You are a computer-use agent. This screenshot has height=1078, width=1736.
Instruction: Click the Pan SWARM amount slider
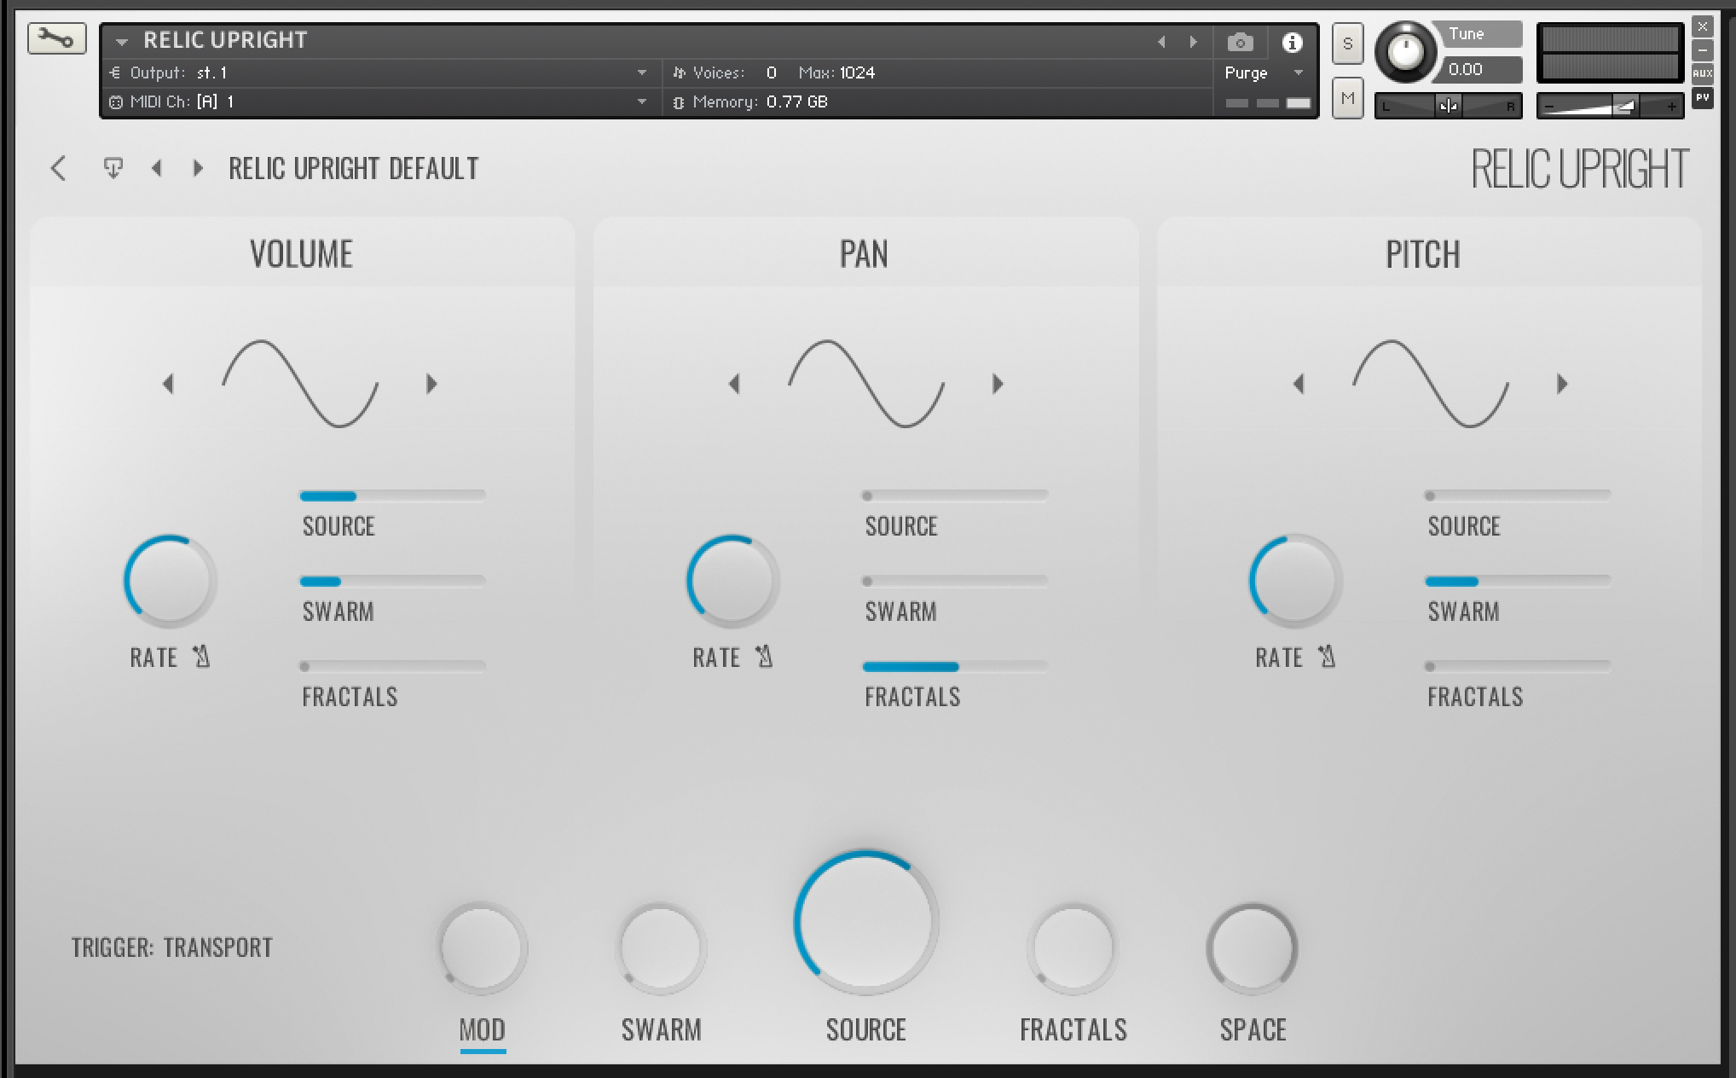click(x=955, y=581)
